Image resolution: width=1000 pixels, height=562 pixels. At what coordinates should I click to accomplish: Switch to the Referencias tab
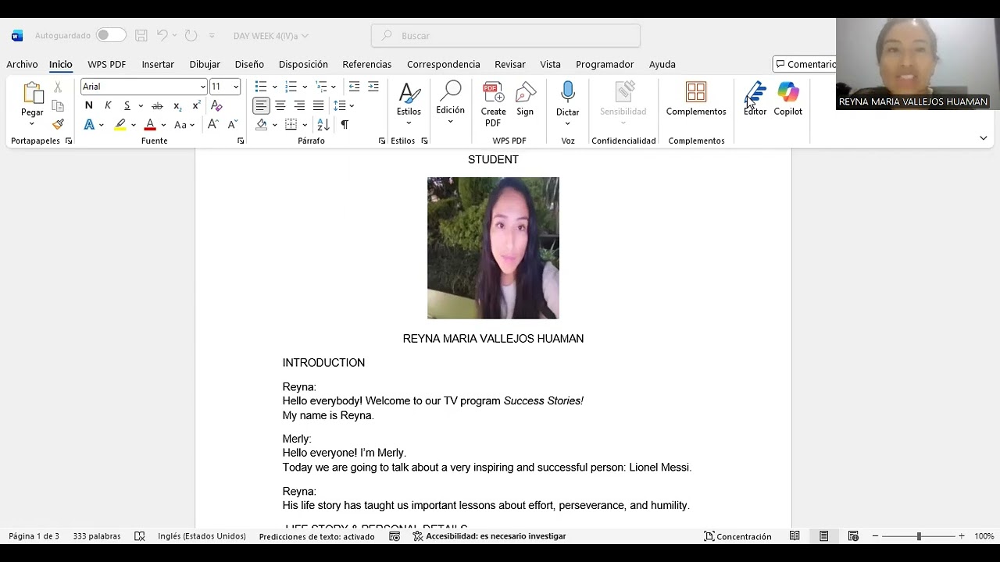(x=366, y=64)
